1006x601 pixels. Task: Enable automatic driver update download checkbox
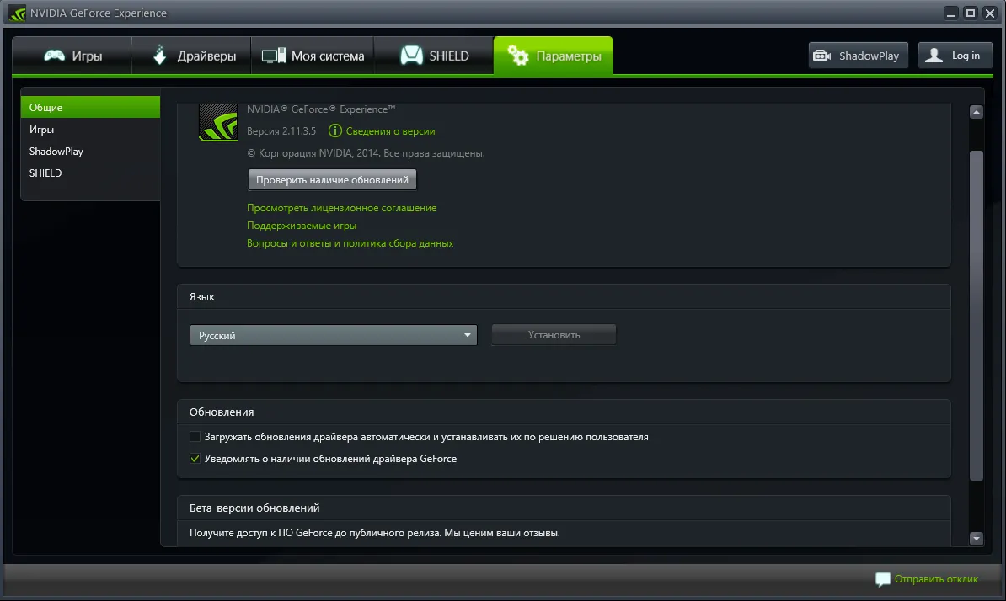point(195,437)
